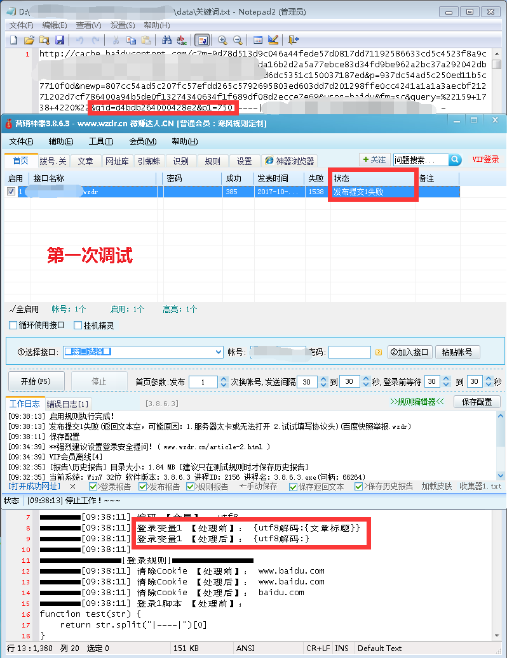
Task: Click the 发表时间 column header
Action: click(x=279, y=178)
